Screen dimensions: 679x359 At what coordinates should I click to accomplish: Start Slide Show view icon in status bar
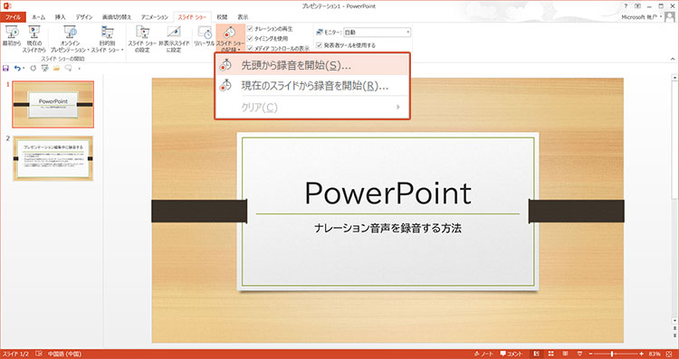pos(579,354)
